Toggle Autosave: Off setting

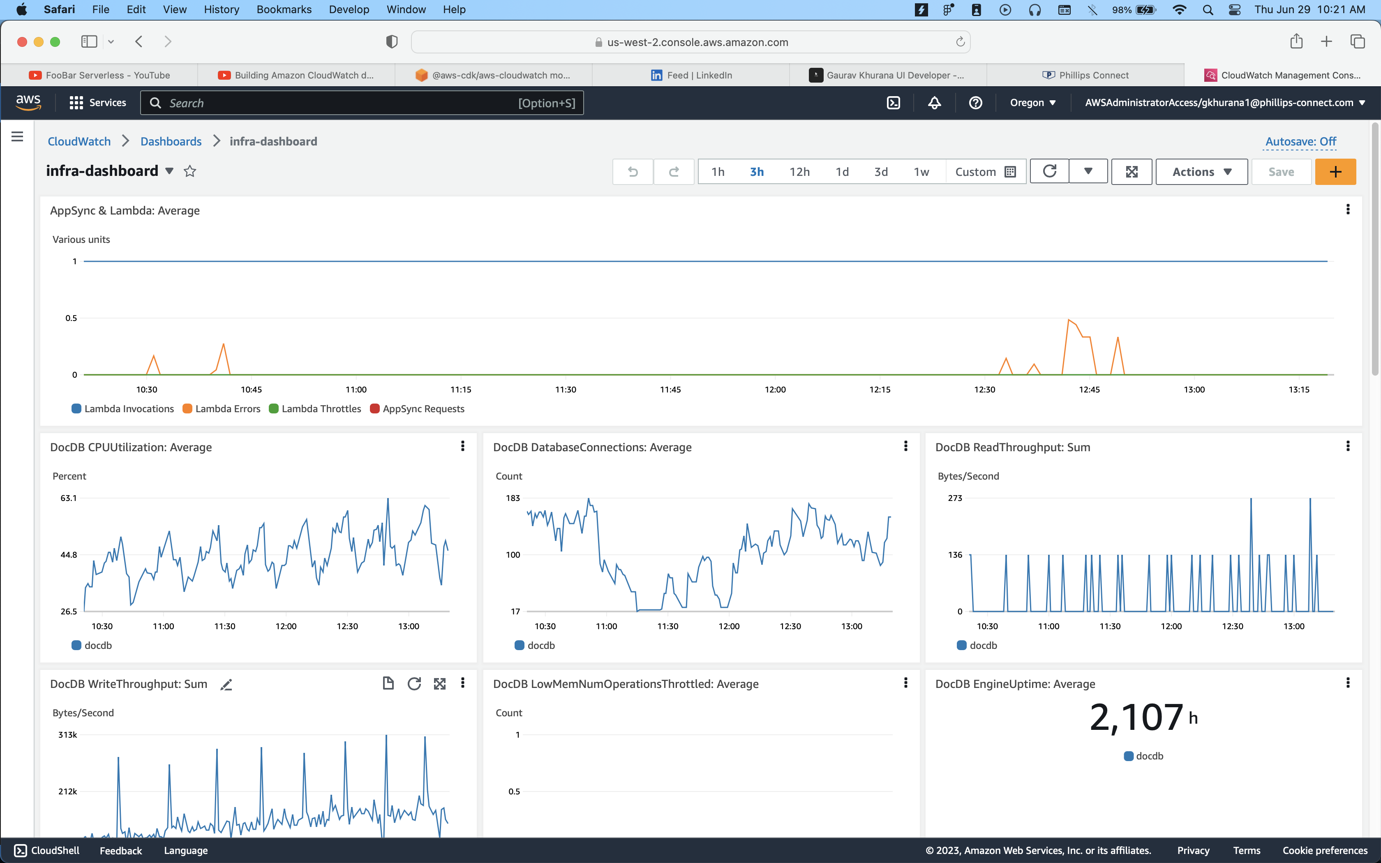tap(1300, 141)
